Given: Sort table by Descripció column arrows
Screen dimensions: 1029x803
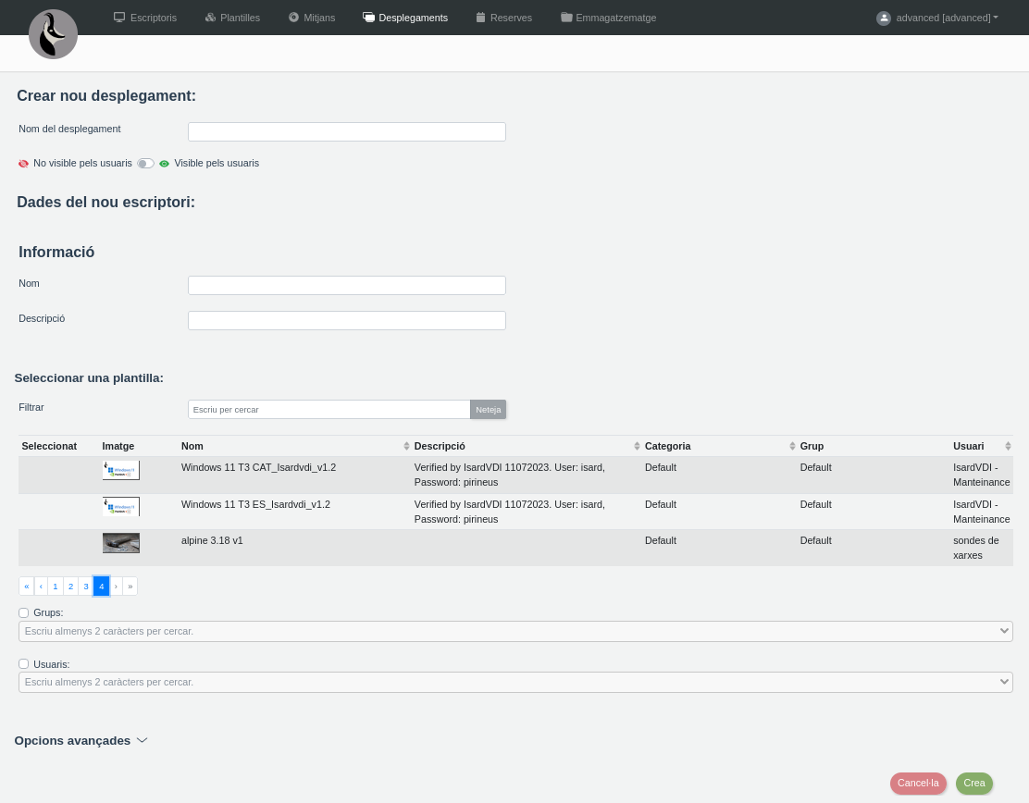Looking at the screenshot, I should click(637, 446).
